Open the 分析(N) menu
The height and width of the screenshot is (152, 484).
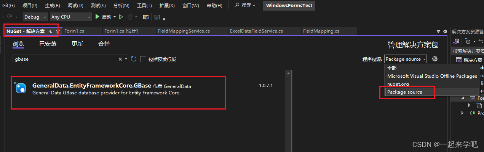tap(121, 6)
